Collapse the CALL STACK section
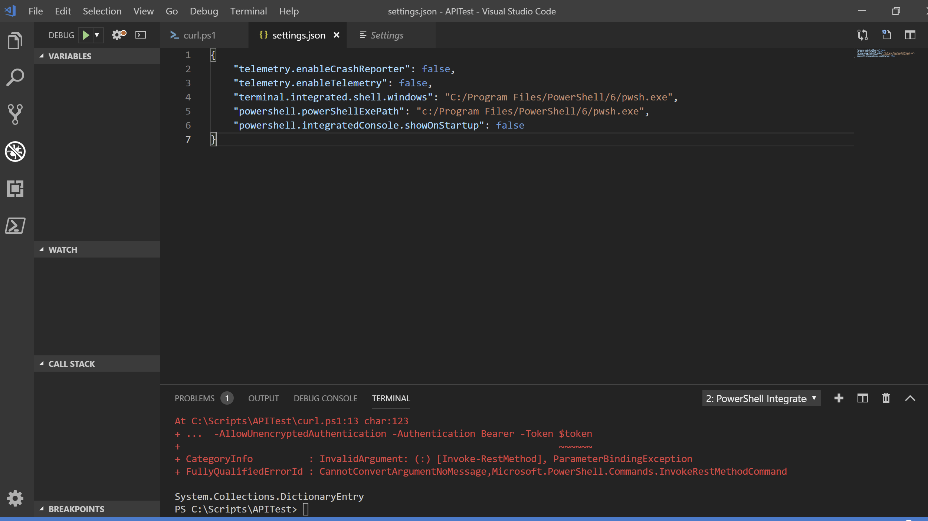 click(97, 364)
